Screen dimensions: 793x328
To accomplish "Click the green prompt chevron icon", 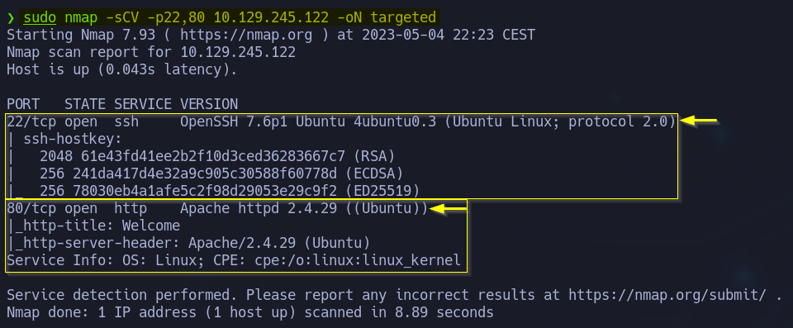I will 11,18.
